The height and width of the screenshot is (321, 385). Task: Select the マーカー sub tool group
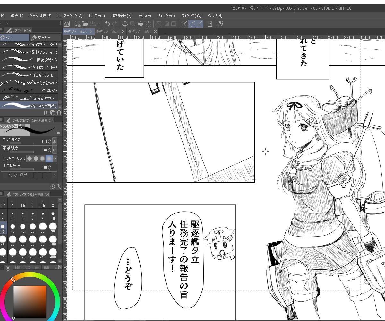(x=46, y=38)
